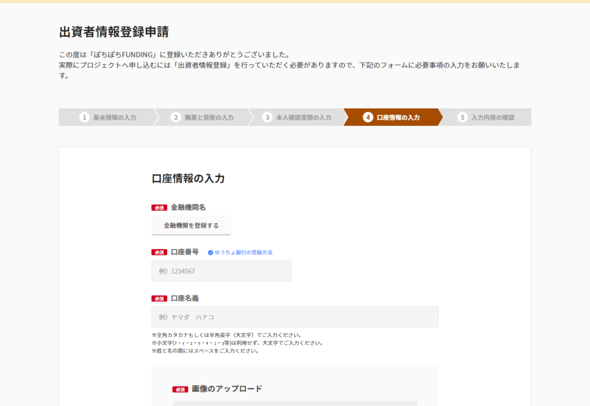Click the step 1 number circle
This screenshot has height=406, width=590.
84,117
